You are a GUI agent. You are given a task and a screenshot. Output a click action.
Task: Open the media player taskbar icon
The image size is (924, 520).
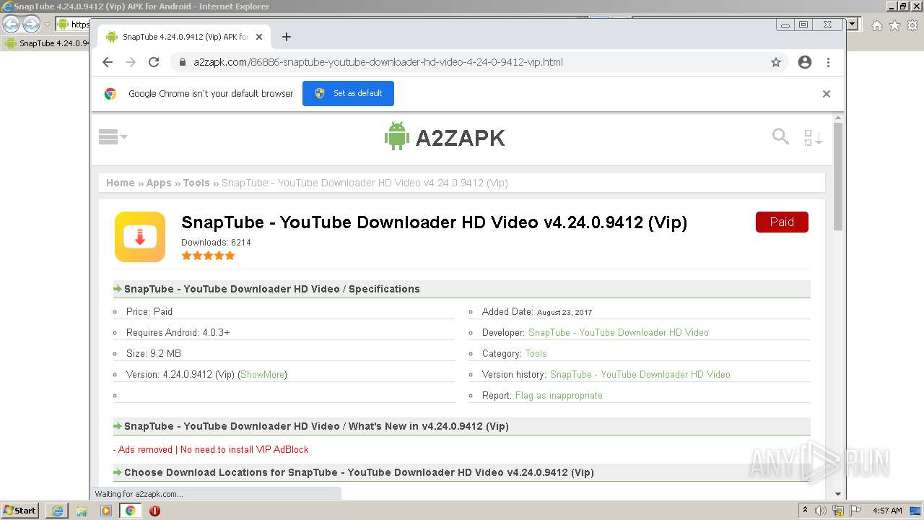[x=106, y=511]
